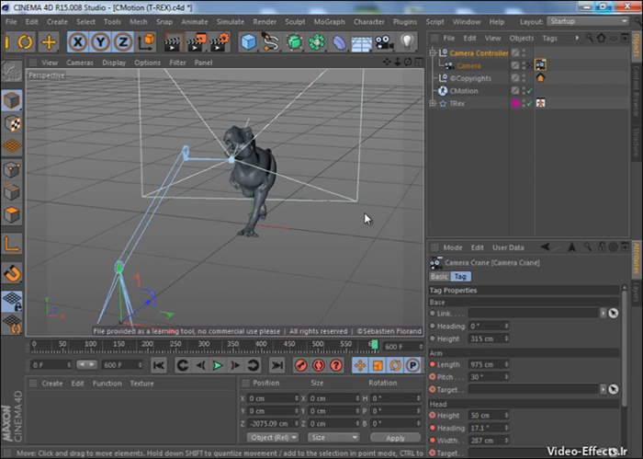
Task: Toggle Snap magnet icon
Action: tap(12, 273)
